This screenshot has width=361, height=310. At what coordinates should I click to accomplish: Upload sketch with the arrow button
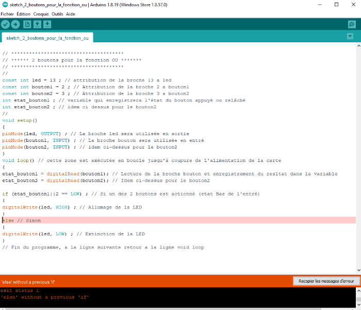pyautogui.click(x=15, y=24)
